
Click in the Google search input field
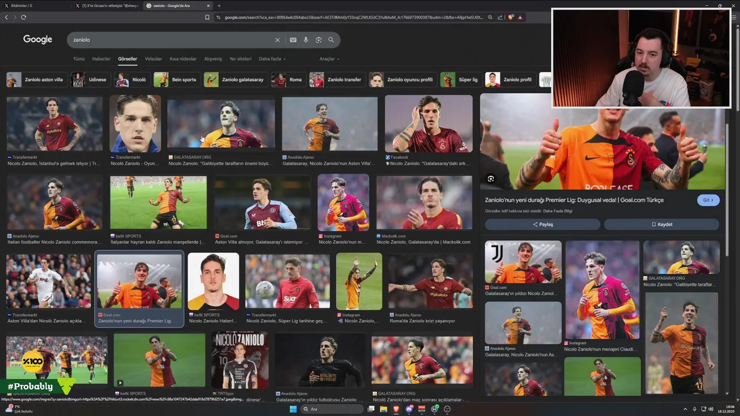pos(171,40)
